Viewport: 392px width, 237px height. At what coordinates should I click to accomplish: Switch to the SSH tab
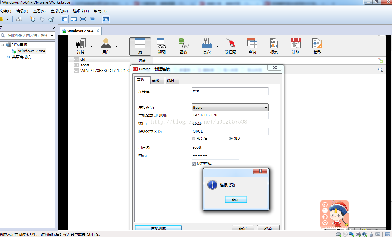click(x=172, y=81)
